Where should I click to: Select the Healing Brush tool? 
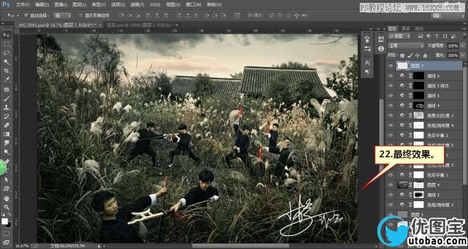[6, 89]
